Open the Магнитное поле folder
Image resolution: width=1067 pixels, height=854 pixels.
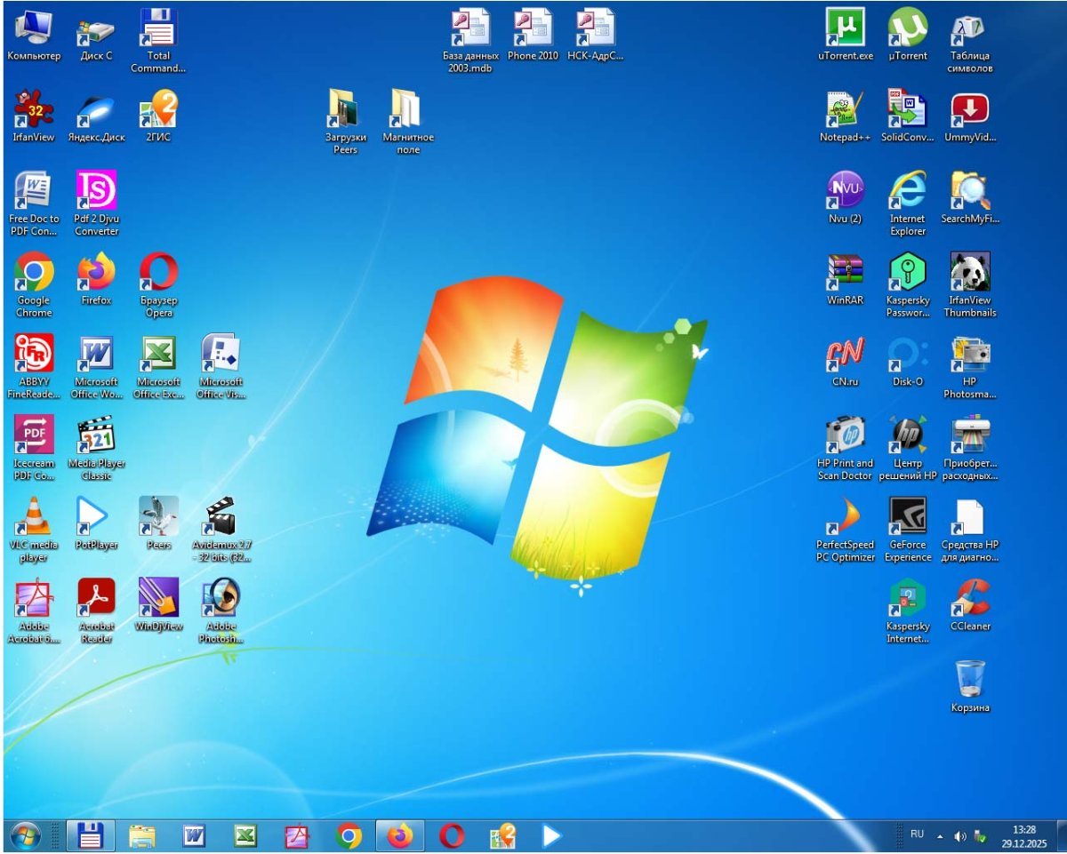pyautogui.click(x=407, y=110)
